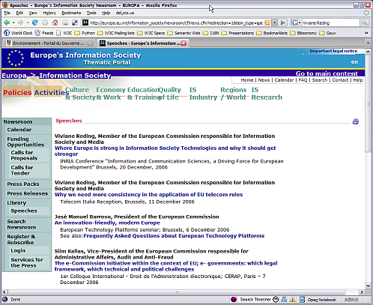This screenshot has width=373, height=305.
Task: Click the FAQ link in top navigation
Action: pyautogui.click(x=303, y=80)
